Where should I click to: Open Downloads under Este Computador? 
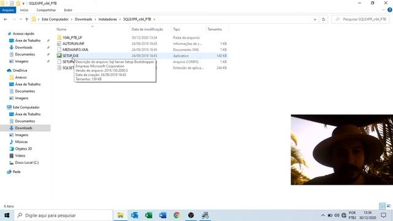23,128
